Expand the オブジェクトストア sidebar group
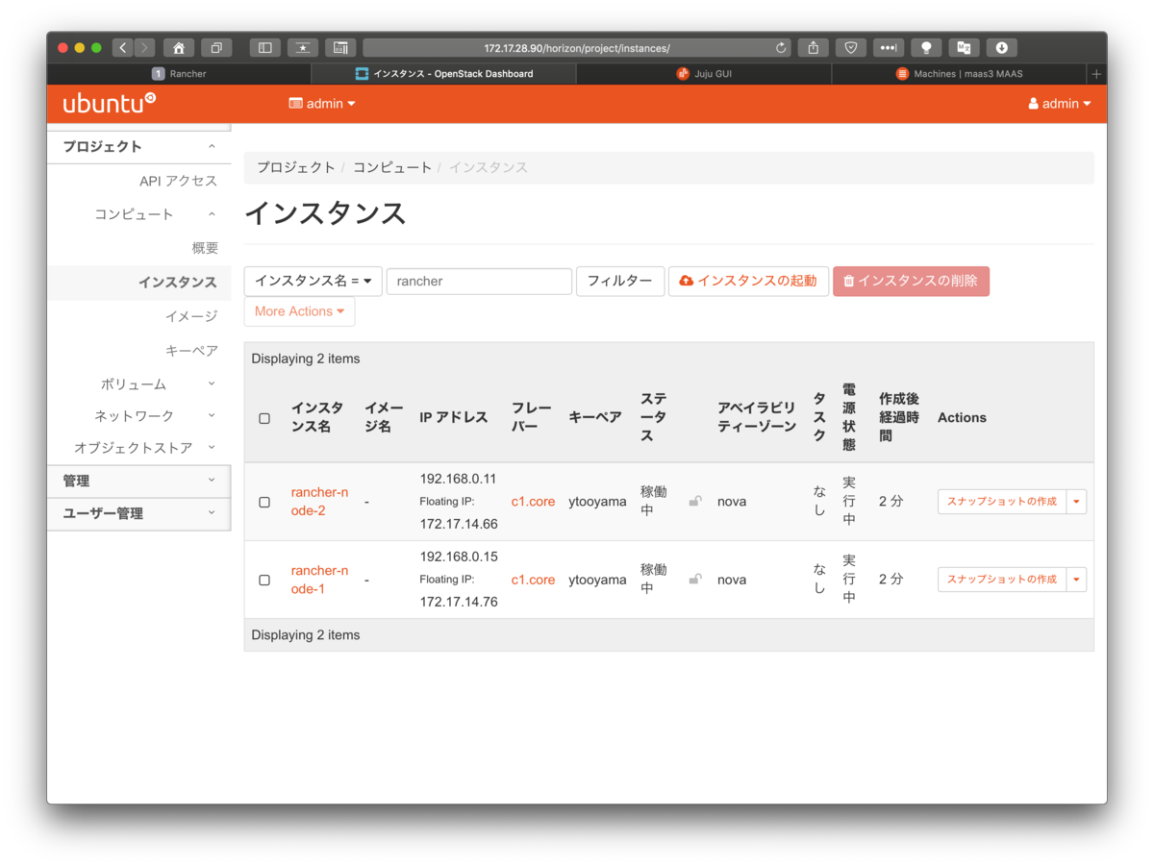 [139, 448]
